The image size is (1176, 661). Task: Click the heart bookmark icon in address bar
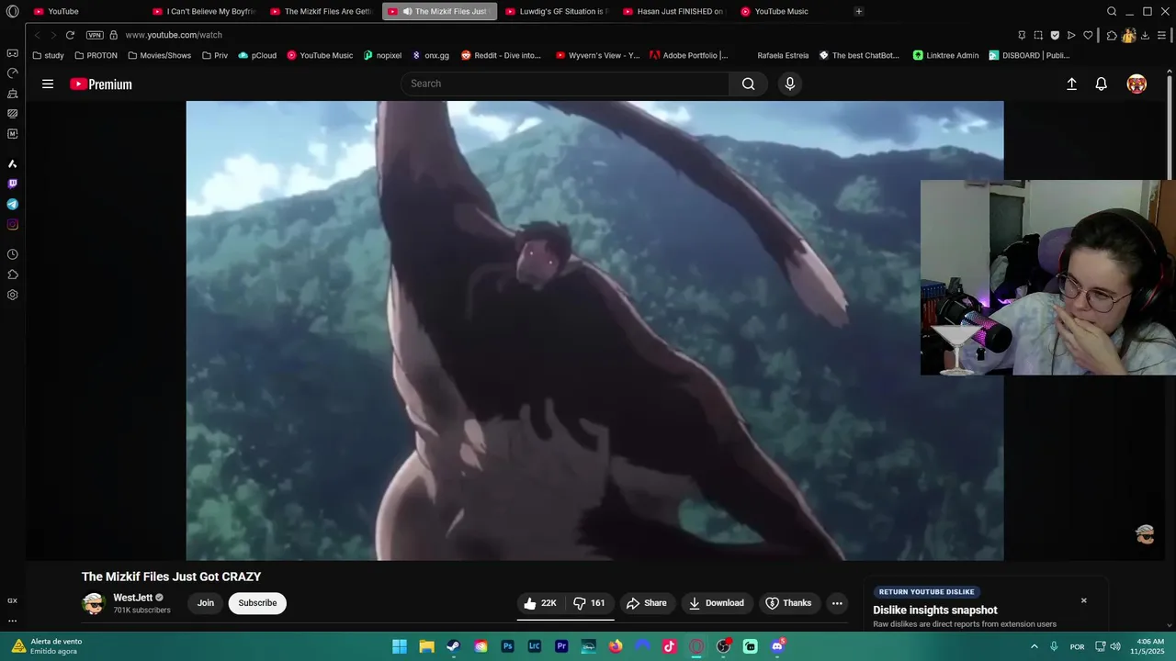[1088, 35]
